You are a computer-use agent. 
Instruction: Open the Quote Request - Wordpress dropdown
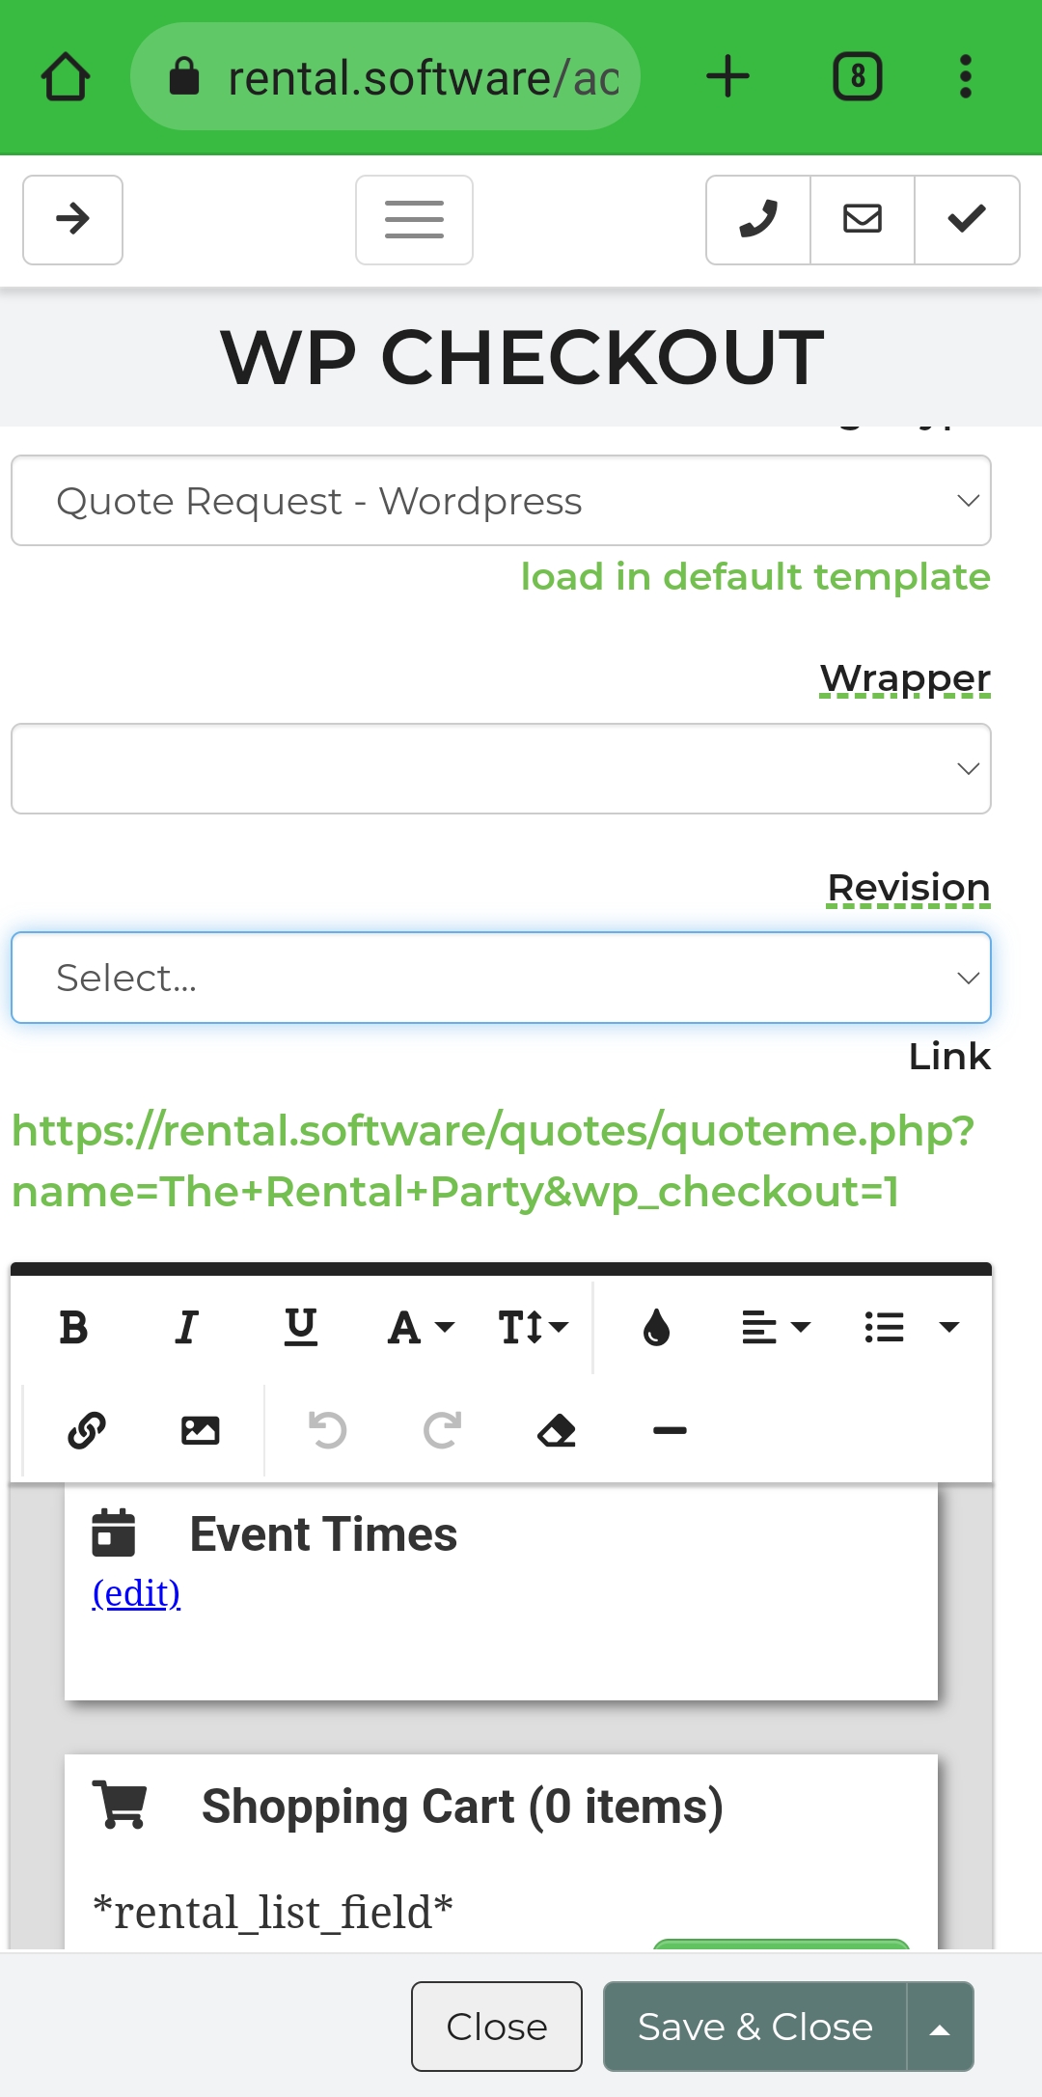(501, 501)
